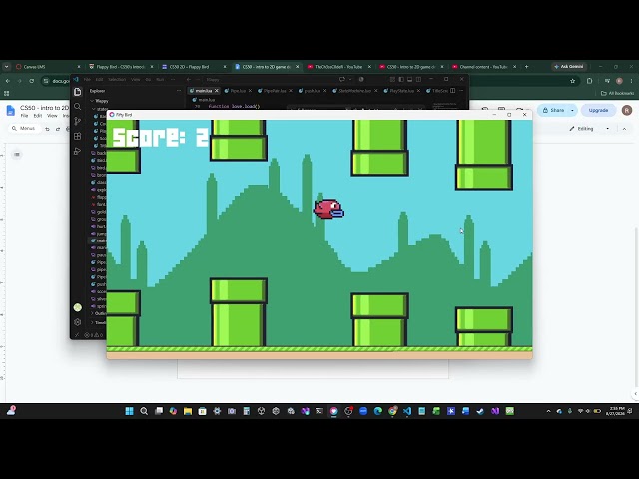Close the Canvas LMS browser tab
The height and width of the screenshot is (479, 639).
(79, 67)
